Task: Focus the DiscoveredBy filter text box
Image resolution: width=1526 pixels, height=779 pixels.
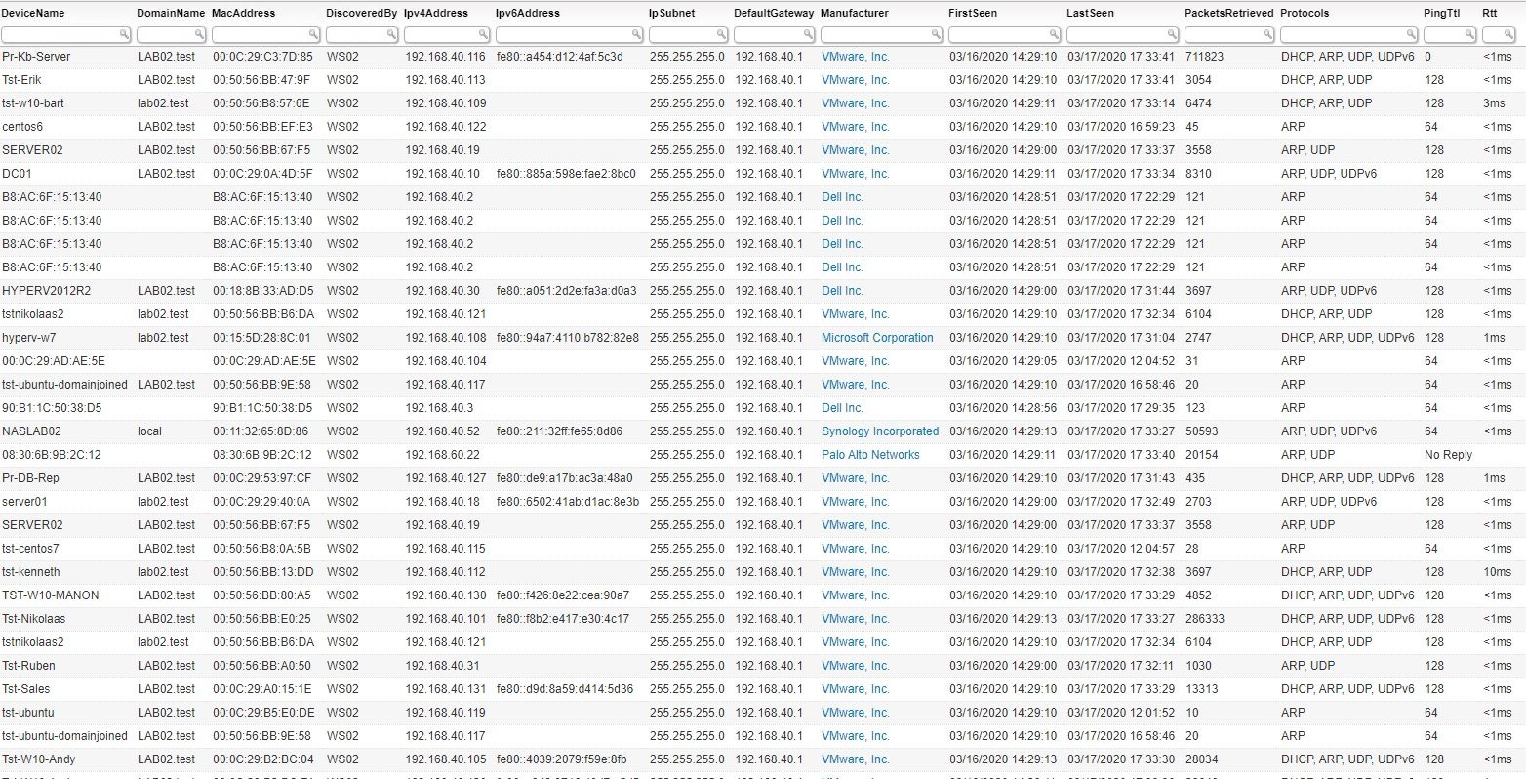Action: pyautogui.click(x=356, y=34)
